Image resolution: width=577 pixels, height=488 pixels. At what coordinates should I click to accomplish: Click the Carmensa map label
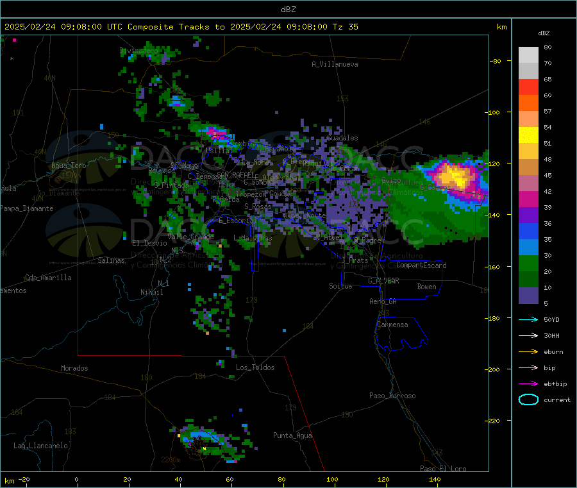pos(392,325)
